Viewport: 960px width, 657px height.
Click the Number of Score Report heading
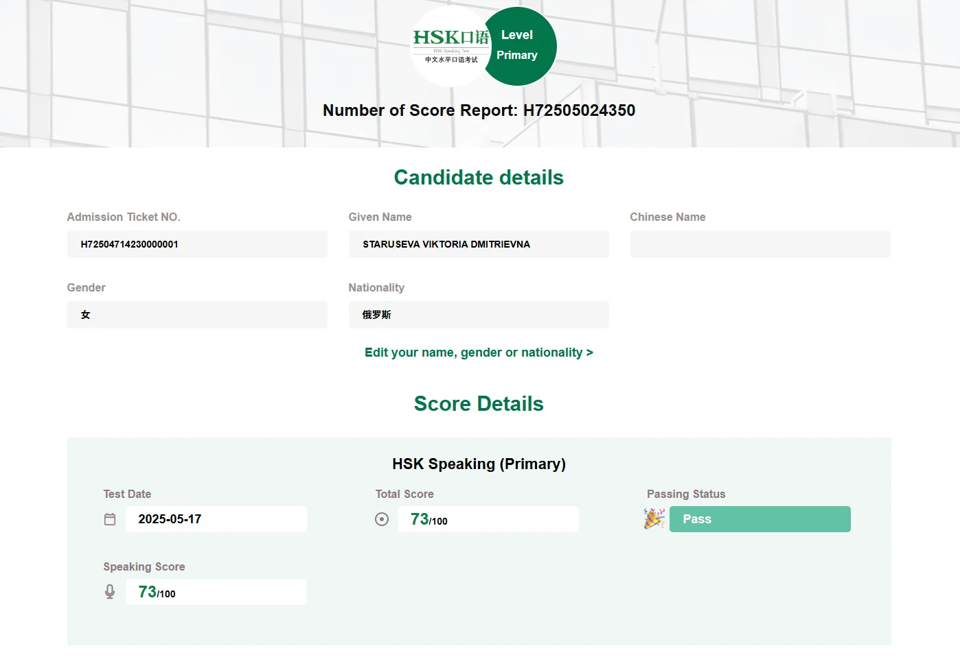pos(479,110)
